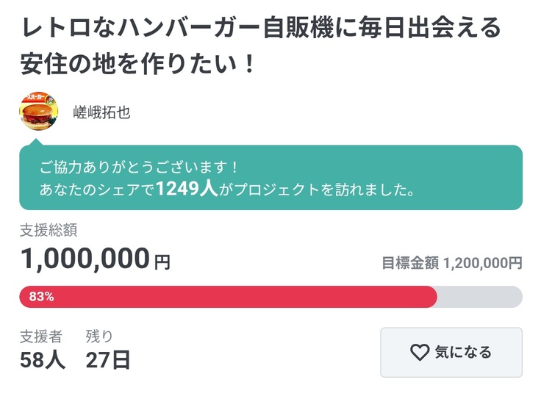541x396 pixels.
Task: Open the 58人 supporter count
Action: [43, 360]
